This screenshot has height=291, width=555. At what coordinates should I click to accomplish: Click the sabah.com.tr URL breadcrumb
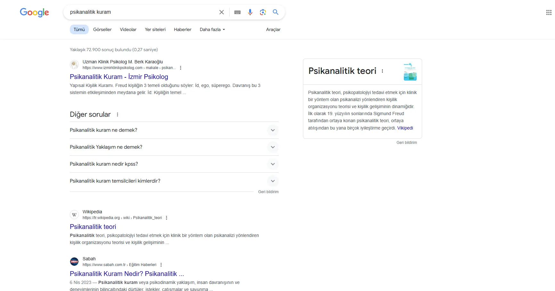119,265
